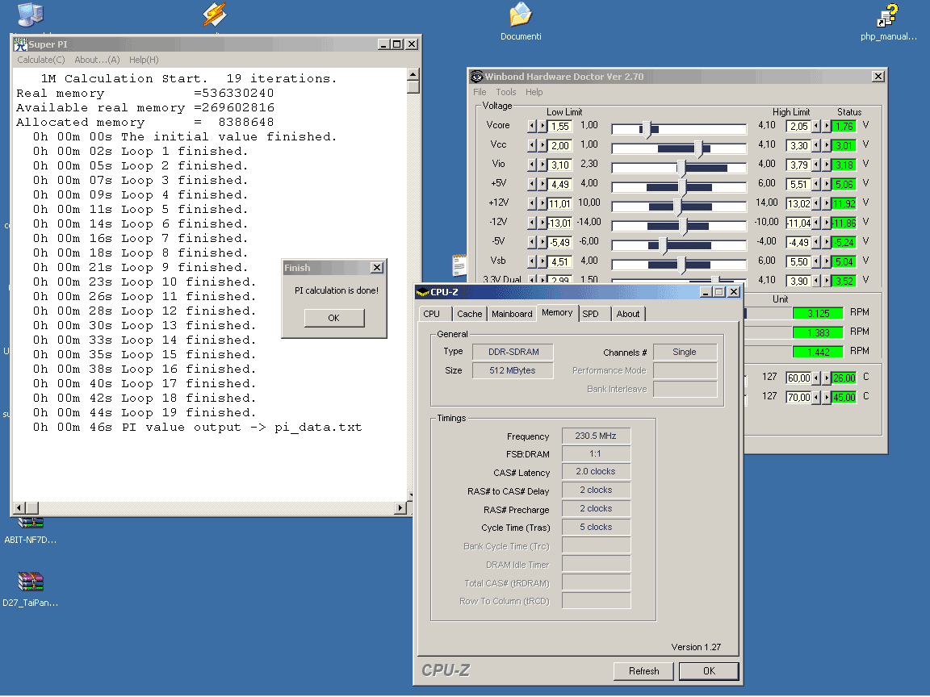Screen dimensions: 930x697
Task: Click the 26,00 temperature status value
Action: 844,378
